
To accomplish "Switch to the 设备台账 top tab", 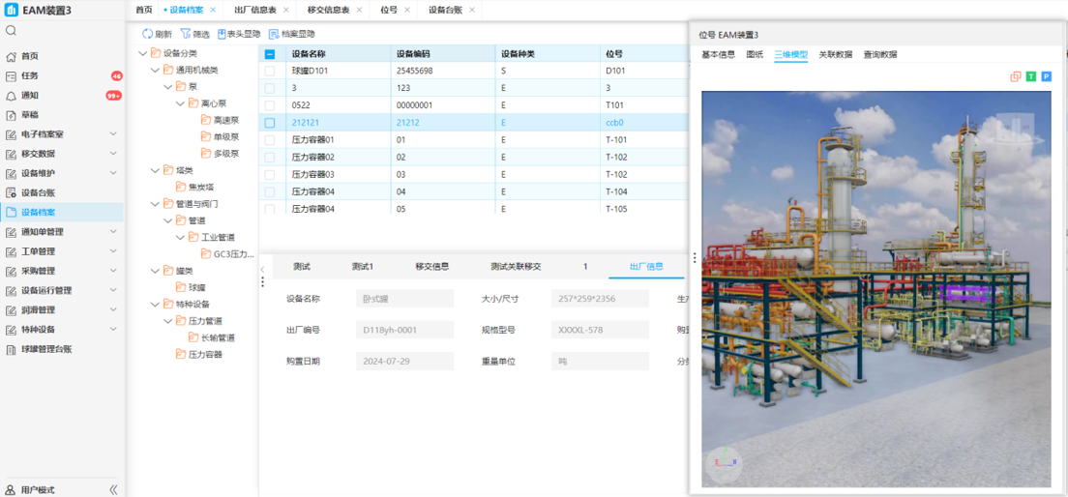I will coord(445,11).
